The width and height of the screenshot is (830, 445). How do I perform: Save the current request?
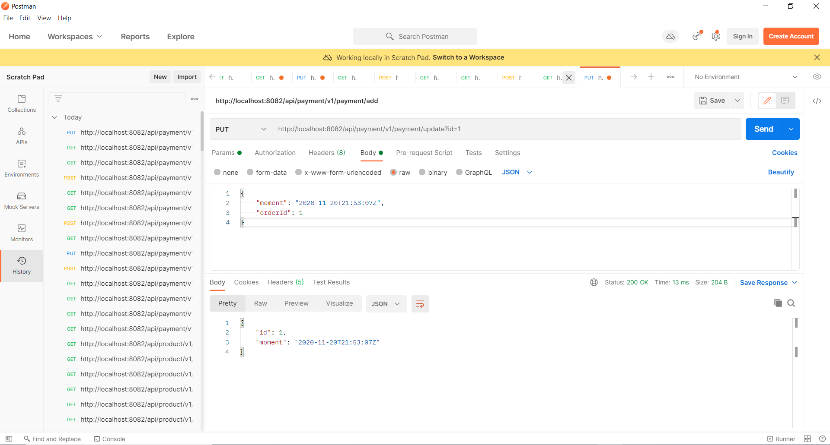tap(712, 101)
